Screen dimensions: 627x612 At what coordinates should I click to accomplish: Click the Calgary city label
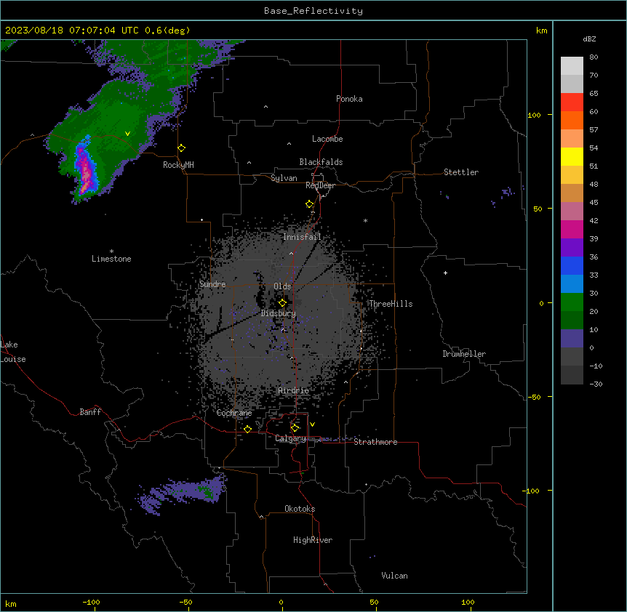point(290,438)
